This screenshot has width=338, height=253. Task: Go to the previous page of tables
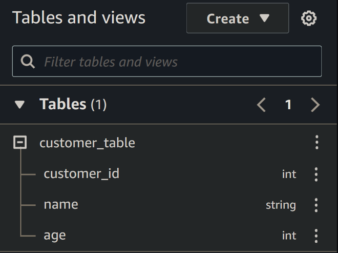pos(261,105)
